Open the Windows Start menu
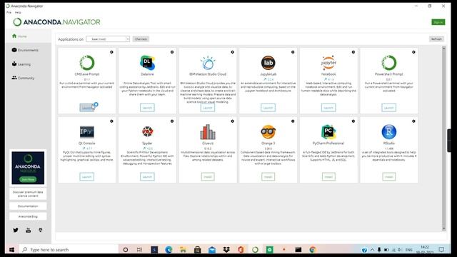457x257 pixels. tap(11, 250)
